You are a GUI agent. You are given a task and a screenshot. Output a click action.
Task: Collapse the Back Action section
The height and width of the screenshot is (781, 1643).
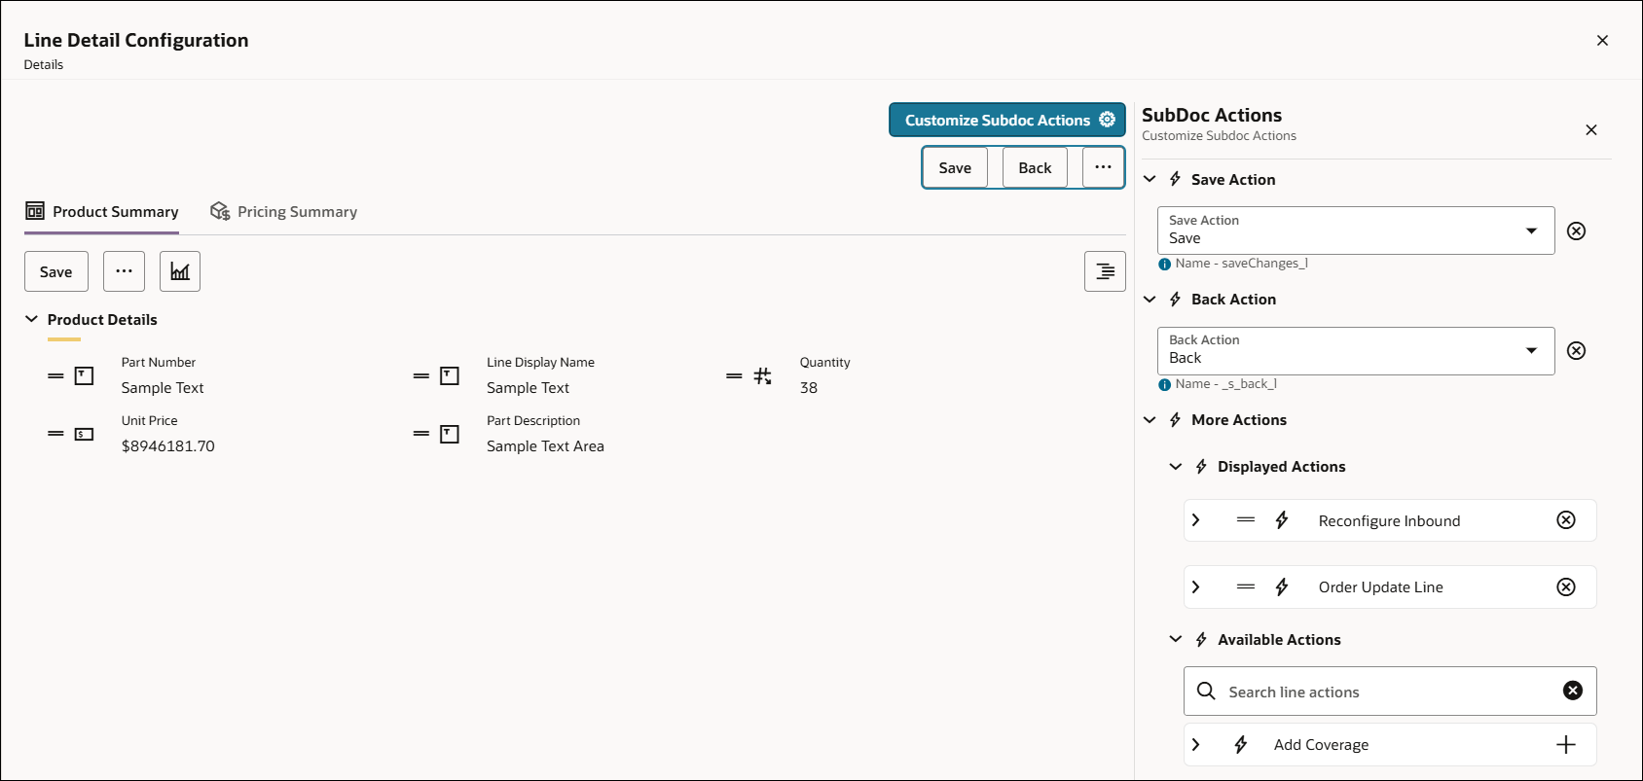(1150, 299)
